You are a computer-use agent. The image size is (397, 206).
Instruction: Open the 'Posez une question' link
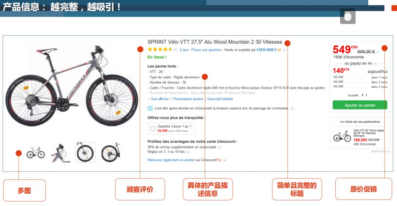(206, 50)
